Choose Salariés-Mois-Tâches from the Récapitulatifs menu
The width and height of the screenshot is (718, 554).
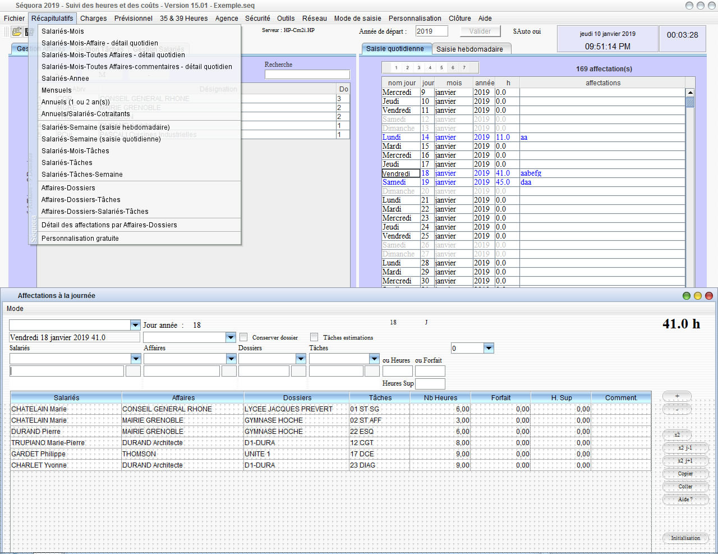point(75,151)
